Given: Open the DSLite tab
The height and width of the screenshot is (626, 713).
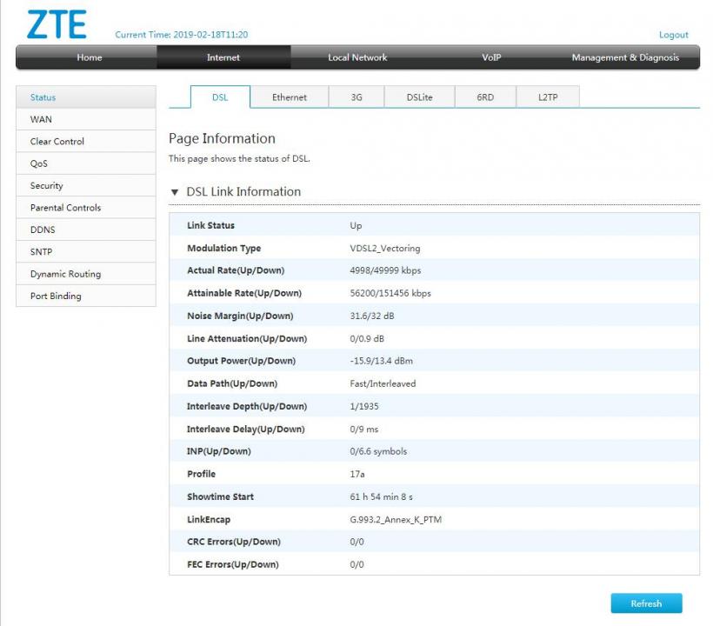Looking at the screenshot, I should point(419,97).
